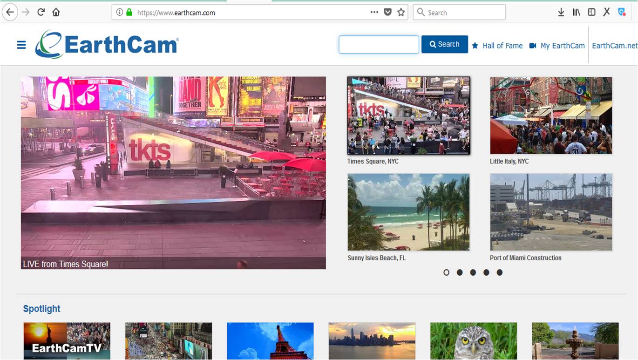Open the My EarthCam link
This screenshot has height=360, width=638.
563,46
